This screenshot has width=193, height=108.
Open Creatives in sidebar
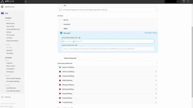point(9,63)
